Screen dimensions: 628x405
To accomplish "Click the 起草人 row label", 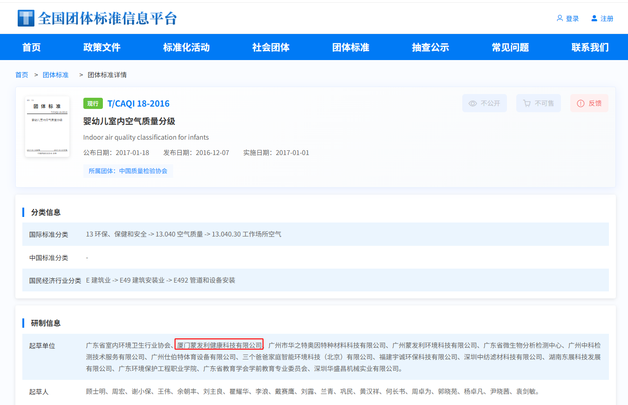I will coord(39,391).
